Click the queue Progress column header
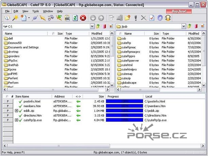The image size is (208, 156). (x=124, y=97)
